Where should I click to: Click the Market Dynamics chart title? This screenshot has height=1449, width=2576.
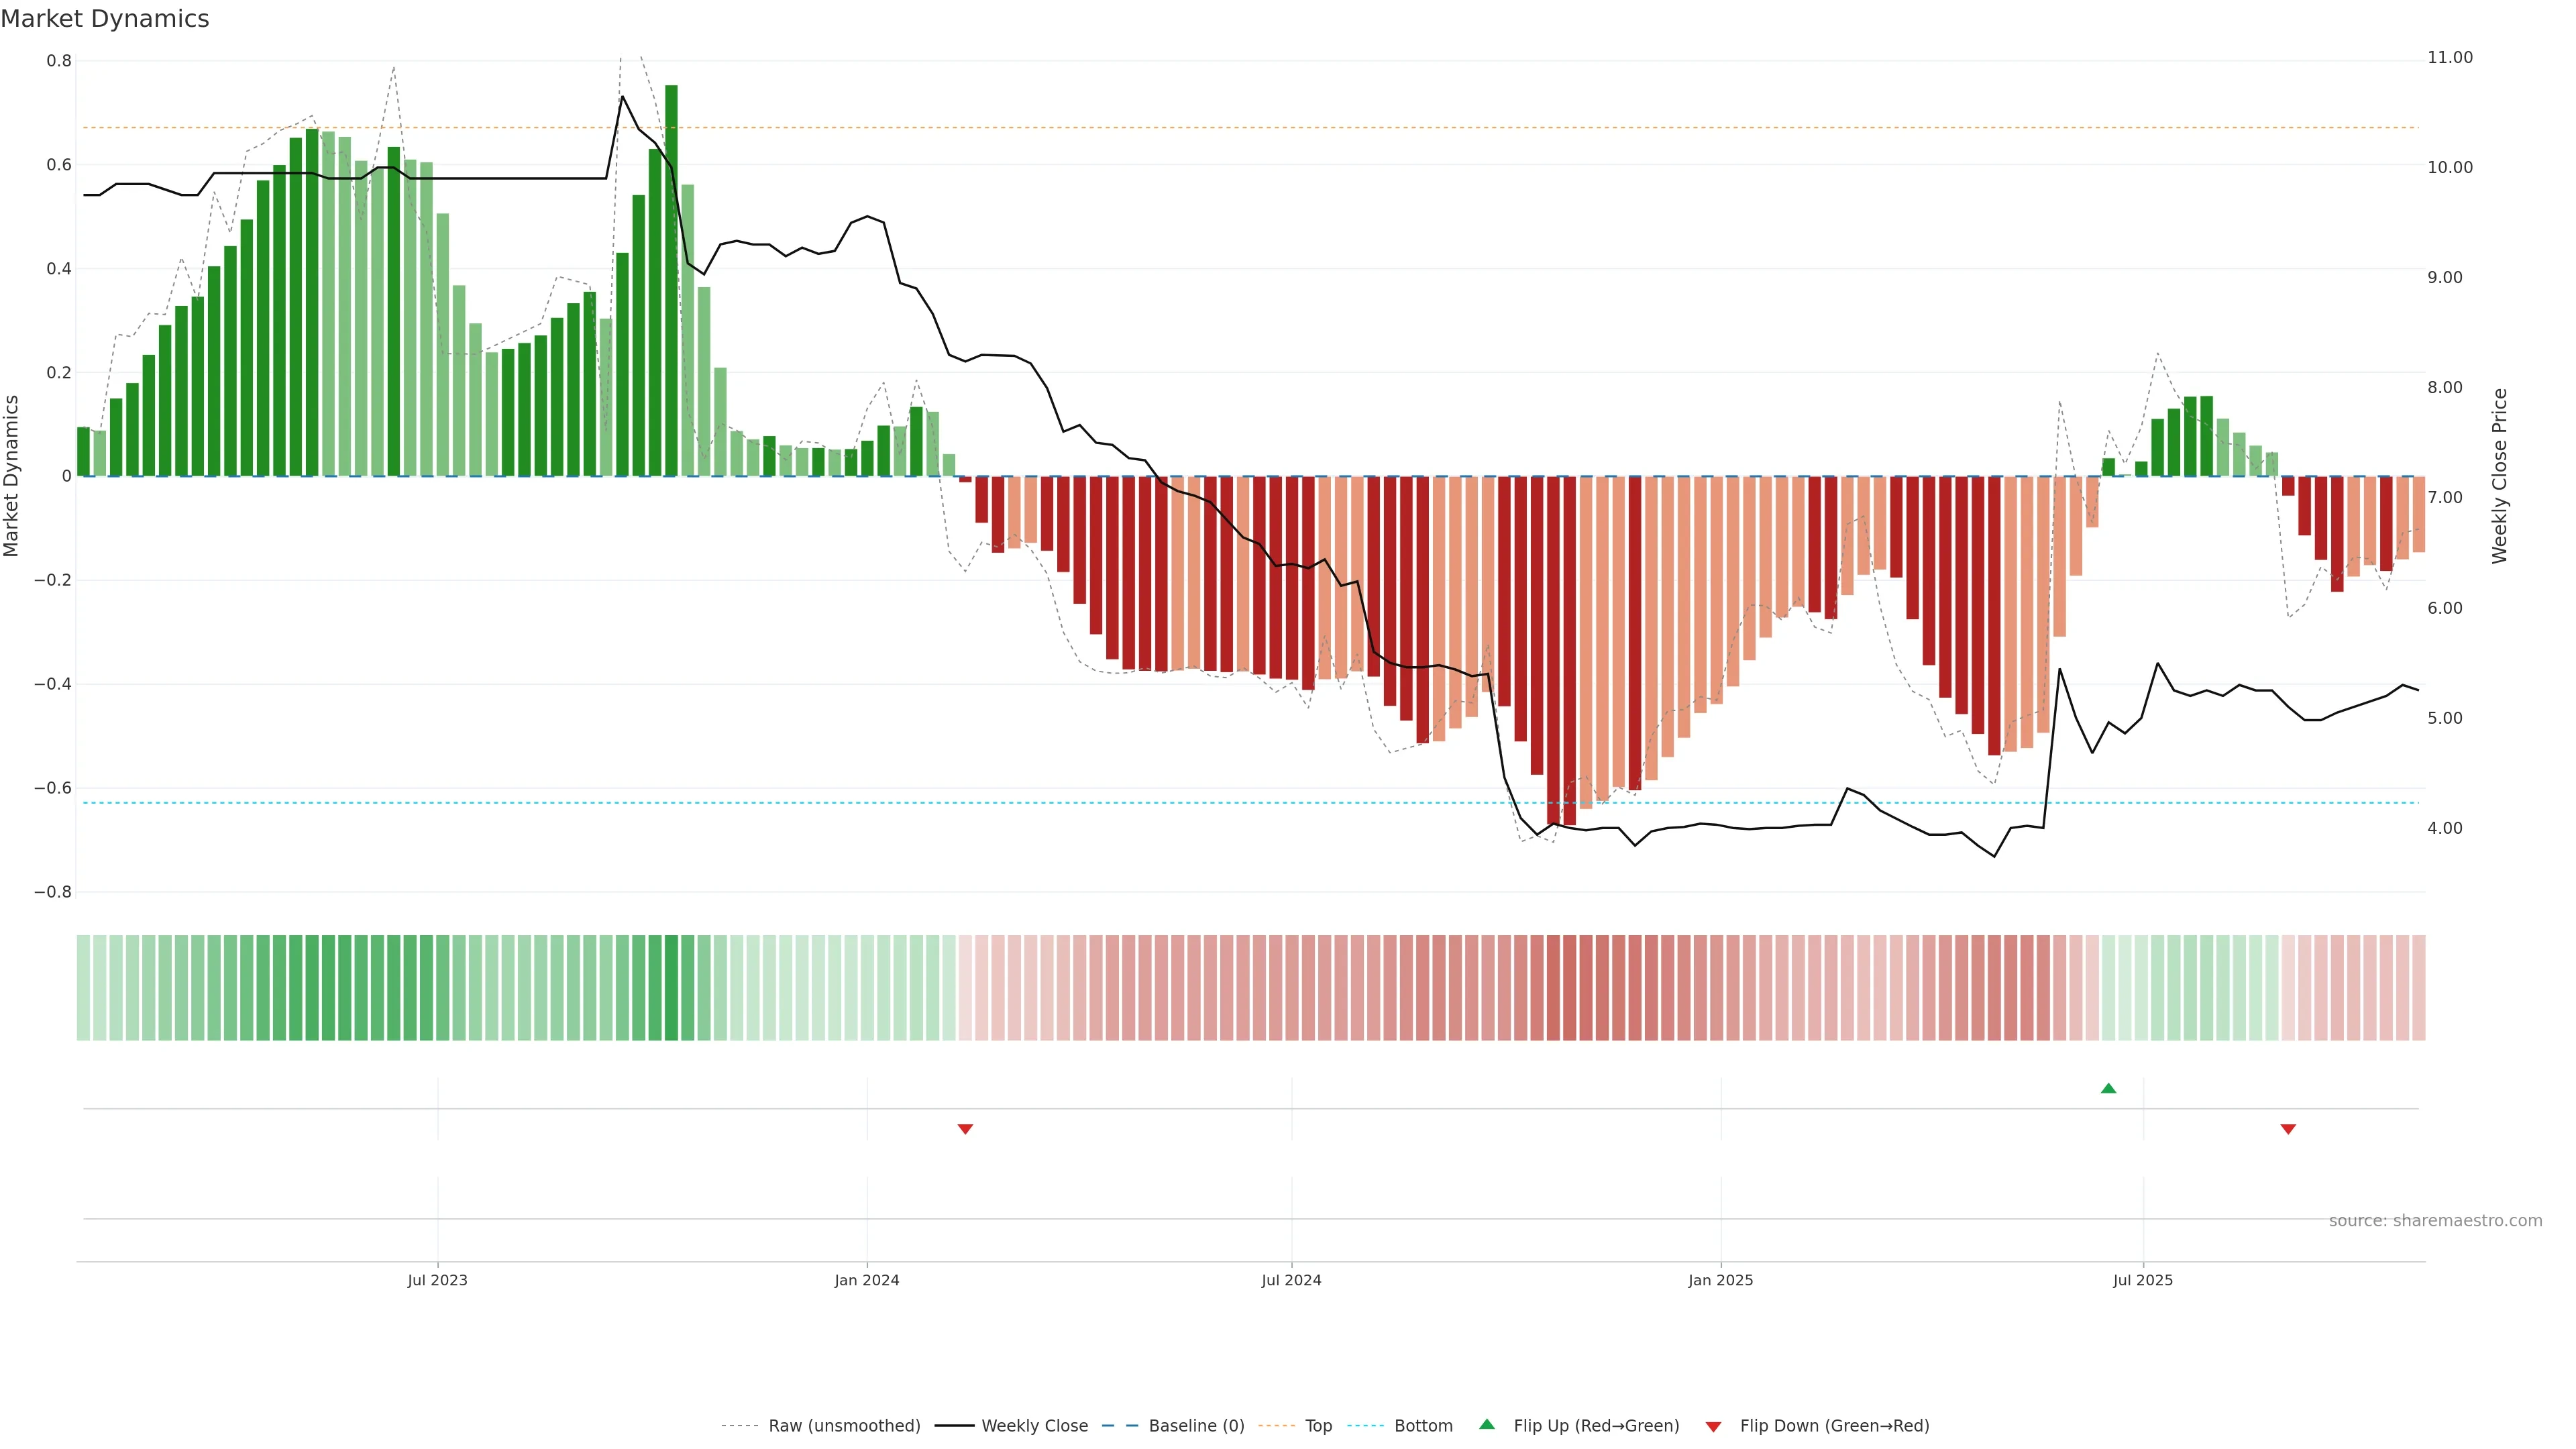pos(105,19)
